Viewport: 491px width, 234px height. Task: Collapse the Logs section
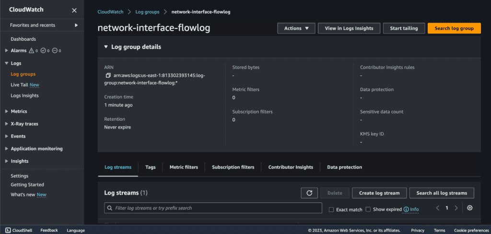click(x=7, y=63)
